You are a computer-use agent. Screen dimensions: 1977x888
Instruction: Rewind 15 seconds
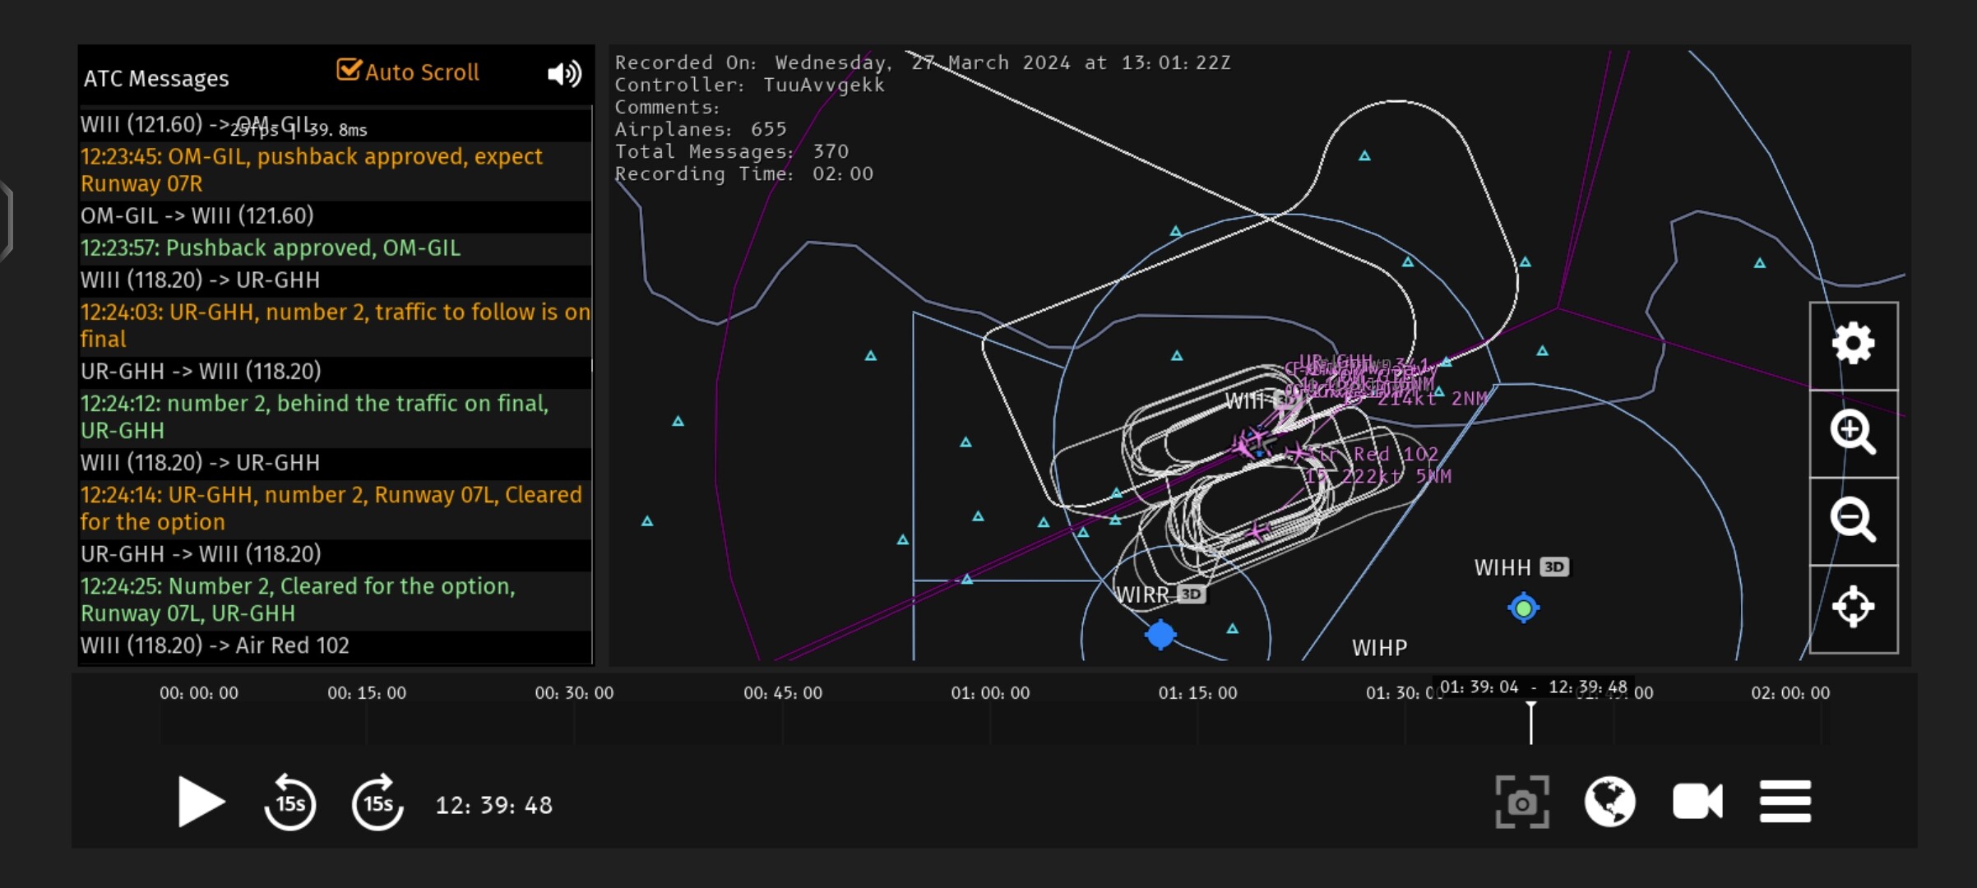click(x=289, y=802)
